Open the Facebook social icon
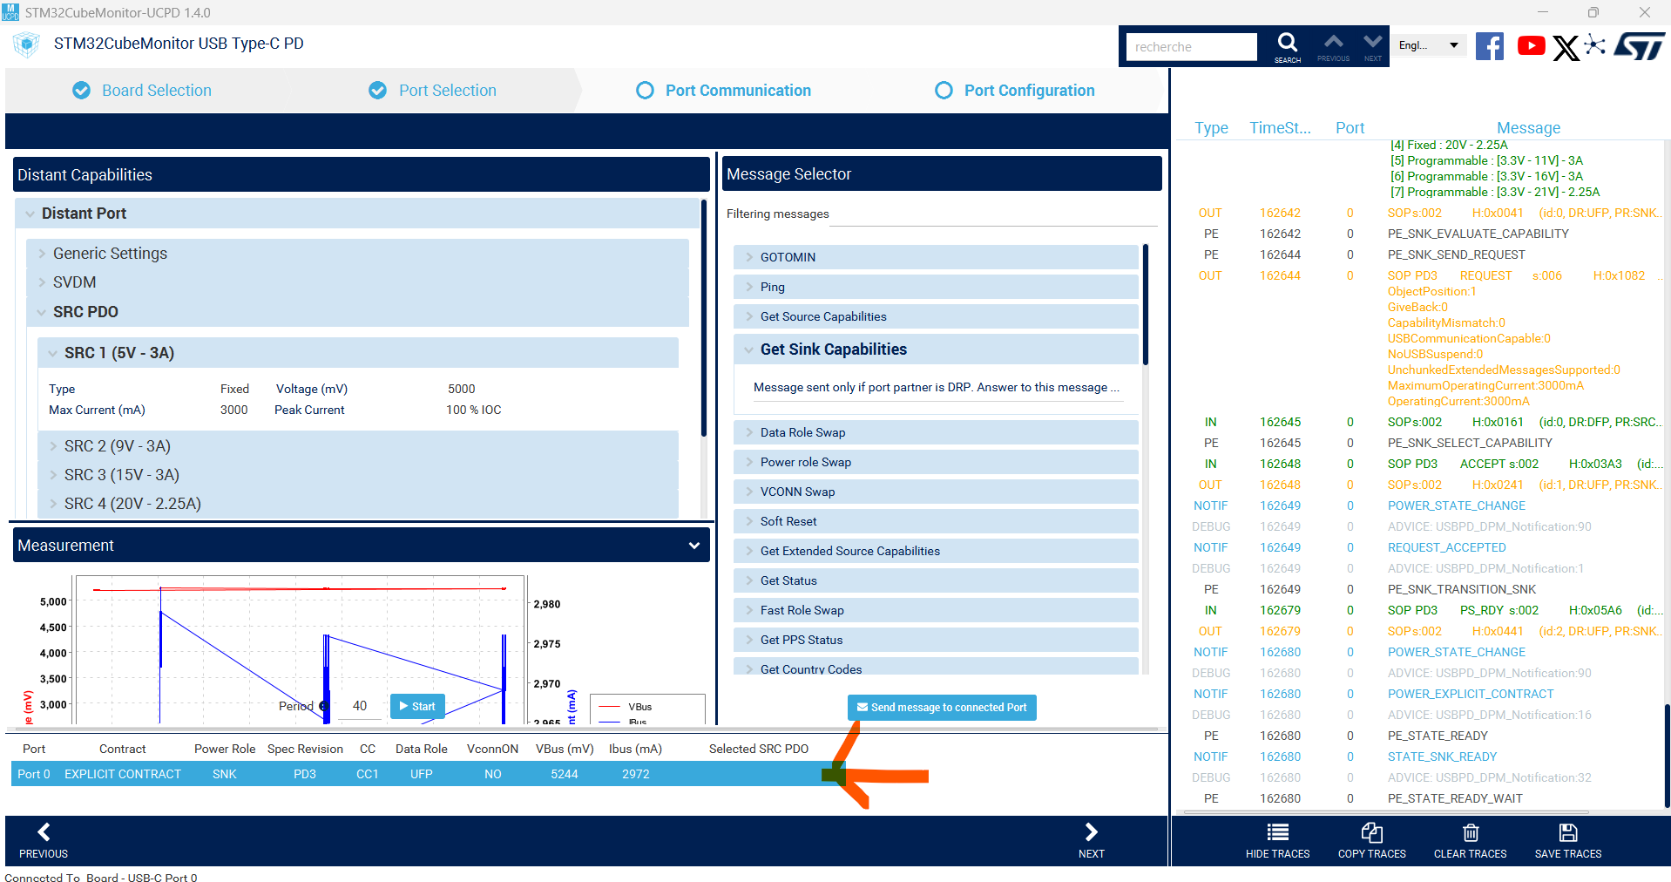Image resolution: width=1671 pixels, height=882 pixels. (1489, 46)
